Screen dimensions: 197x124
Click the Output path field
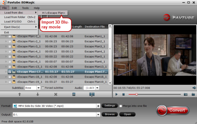tap(55, 114)
